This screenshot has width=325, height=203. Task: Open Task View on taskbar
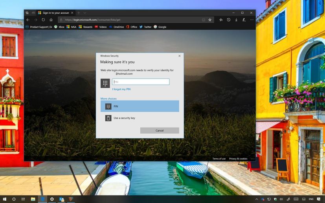23,199
